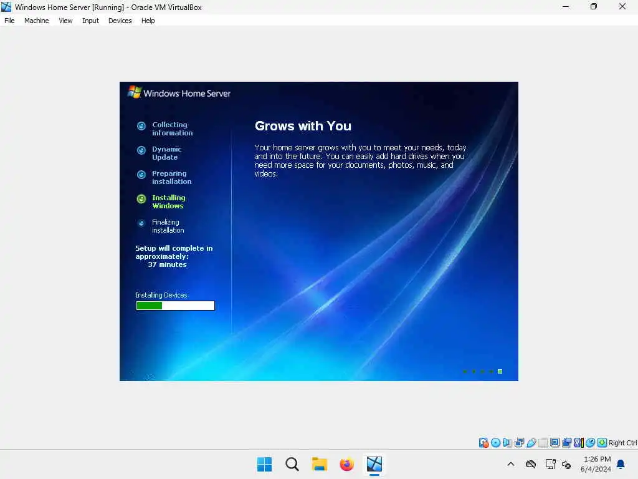
Task: Open the View menu
Action: point(65,21)
